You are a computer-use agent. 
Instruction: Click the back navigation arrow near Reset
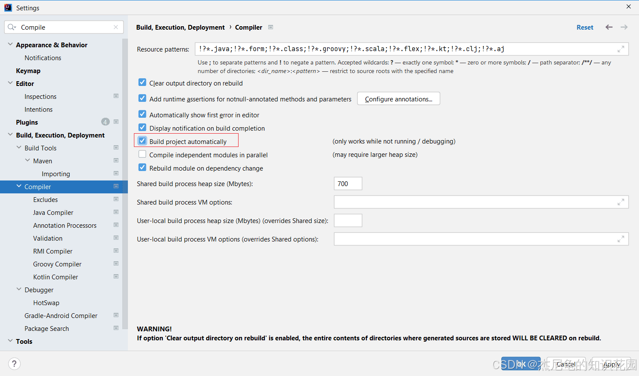coord(609,27)
